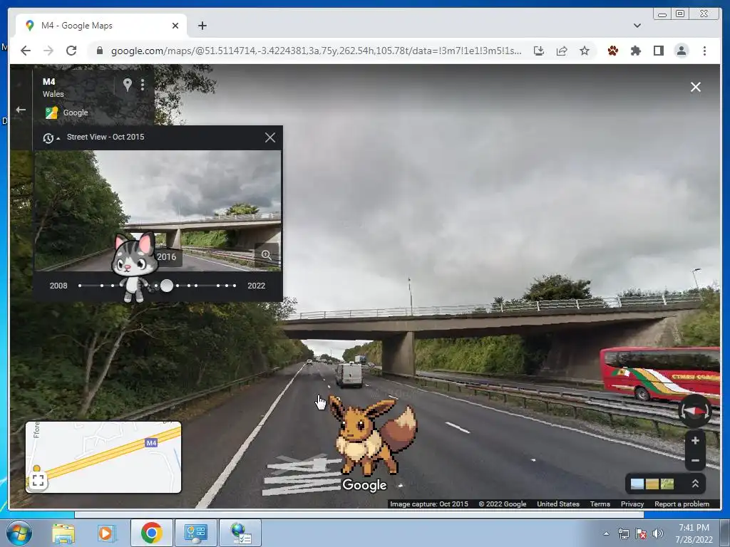Click the United States link

coord(558,504)
